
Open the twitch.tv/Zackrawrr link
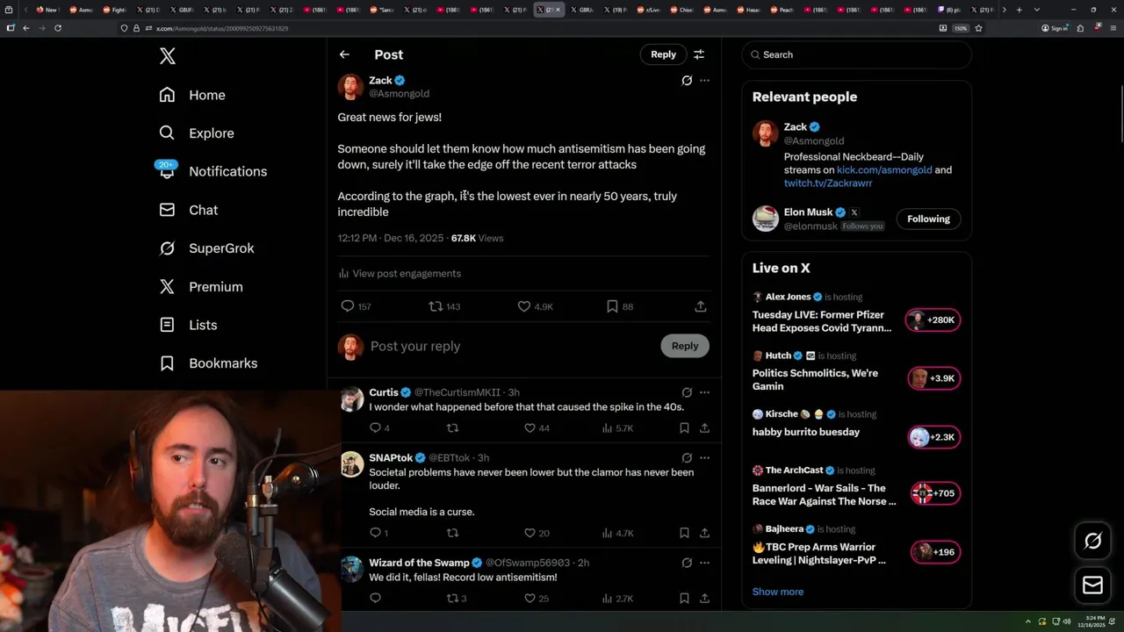click(828, 183)
